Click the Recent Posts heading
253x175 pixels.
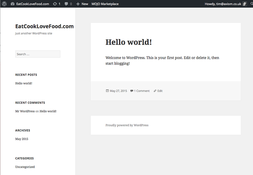click(x=26, y=75)
